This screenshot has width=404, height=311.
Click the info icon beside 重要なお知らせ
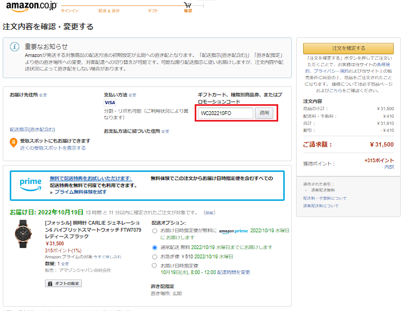15,47
